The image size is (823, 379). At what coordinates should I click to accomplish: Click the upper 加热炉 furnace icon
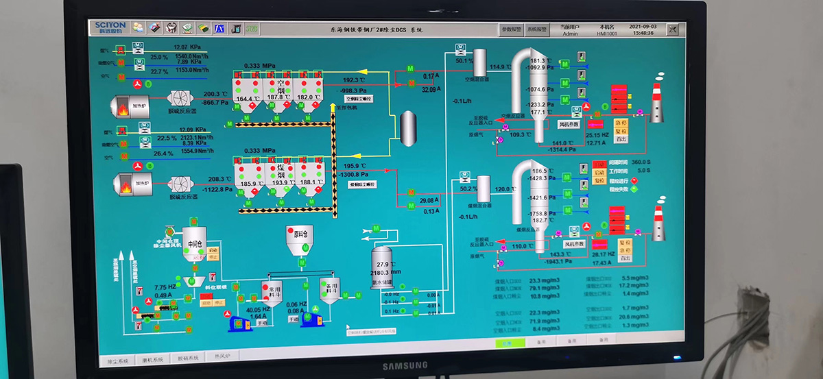click(x=130, y=106)
